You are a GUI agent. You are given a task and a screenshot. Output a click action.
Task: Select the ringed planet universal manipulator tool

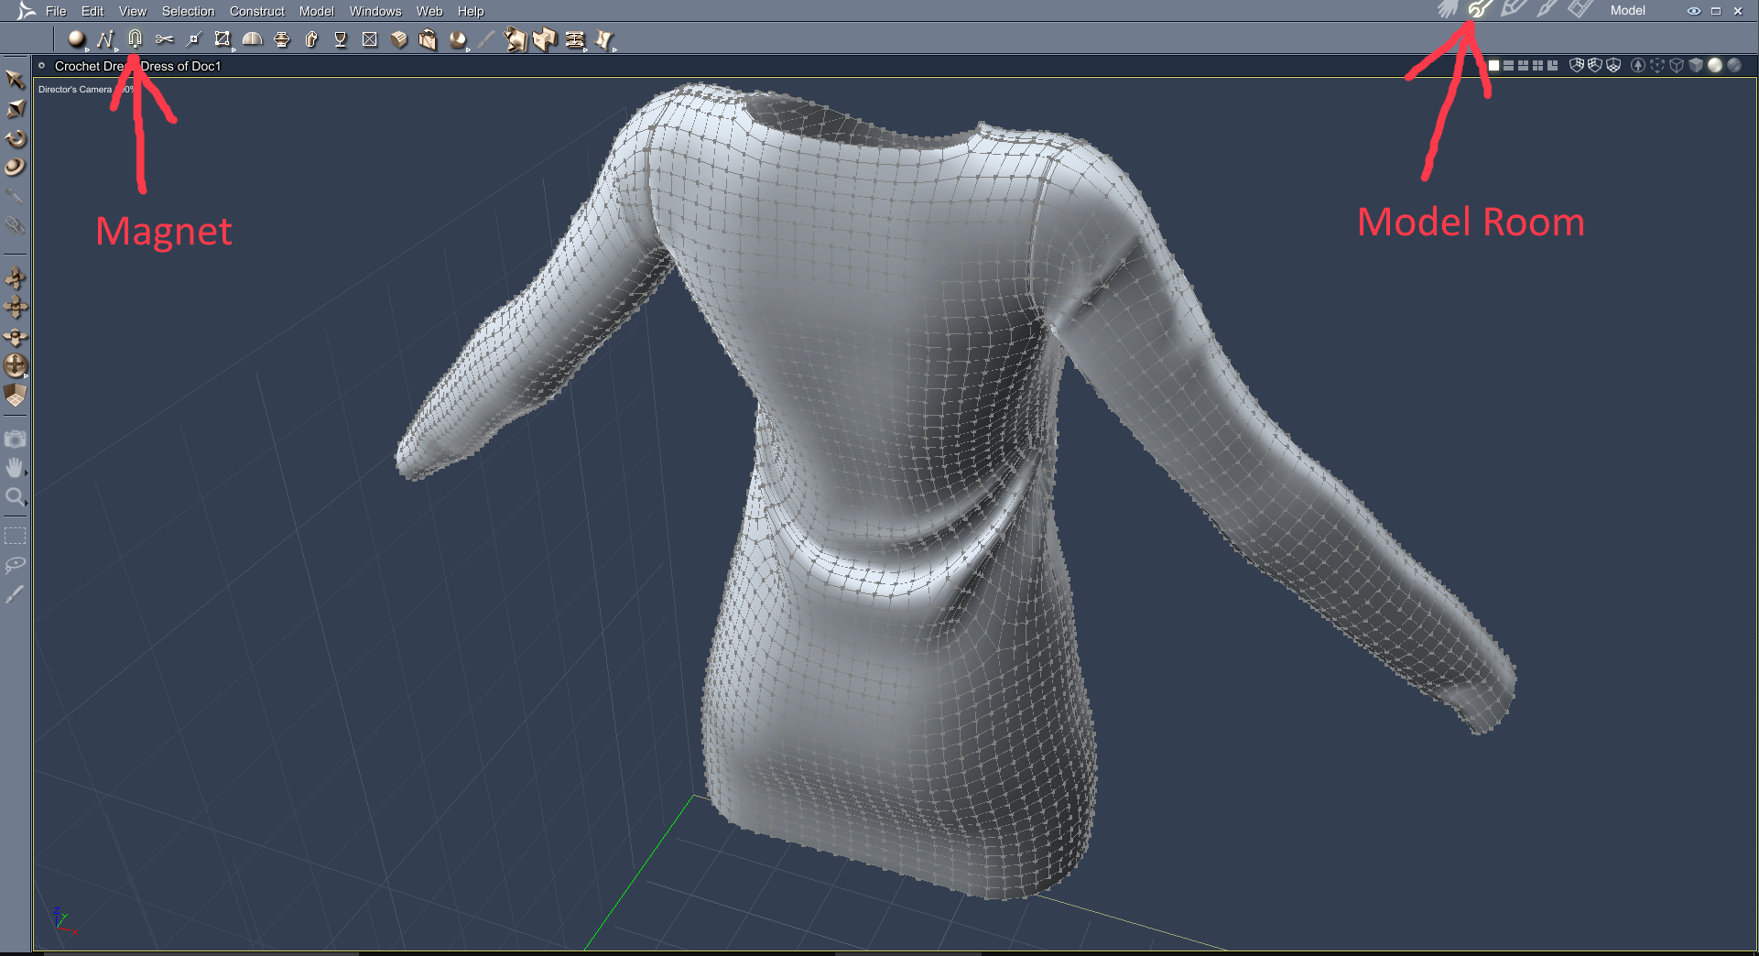(x=15, y=167)
